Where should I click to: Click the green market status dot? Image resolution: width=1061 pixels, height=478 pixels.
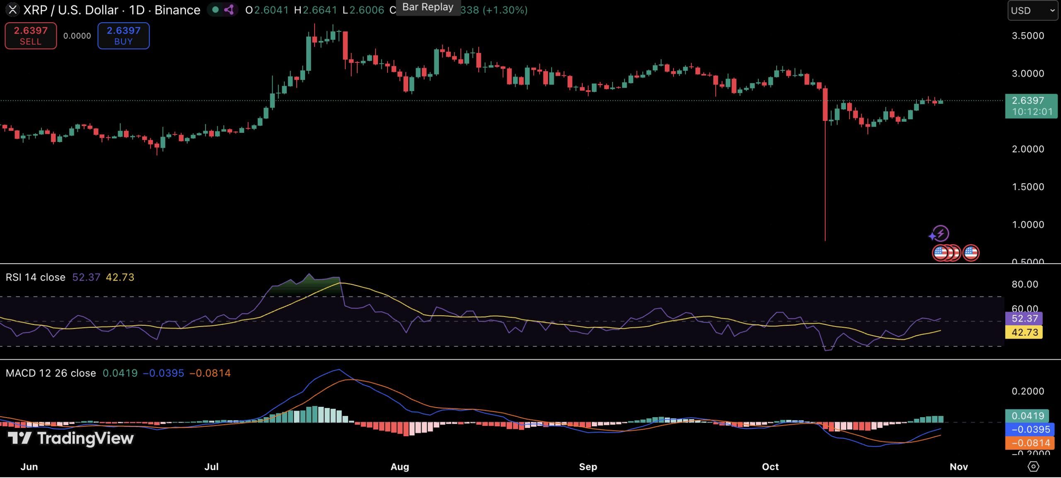click(x=215, y=10)
